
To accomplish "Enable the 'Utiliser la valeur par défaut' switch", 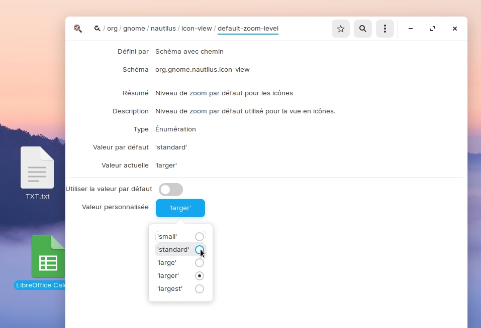I will pyautogui.click(x=171, y=190).
